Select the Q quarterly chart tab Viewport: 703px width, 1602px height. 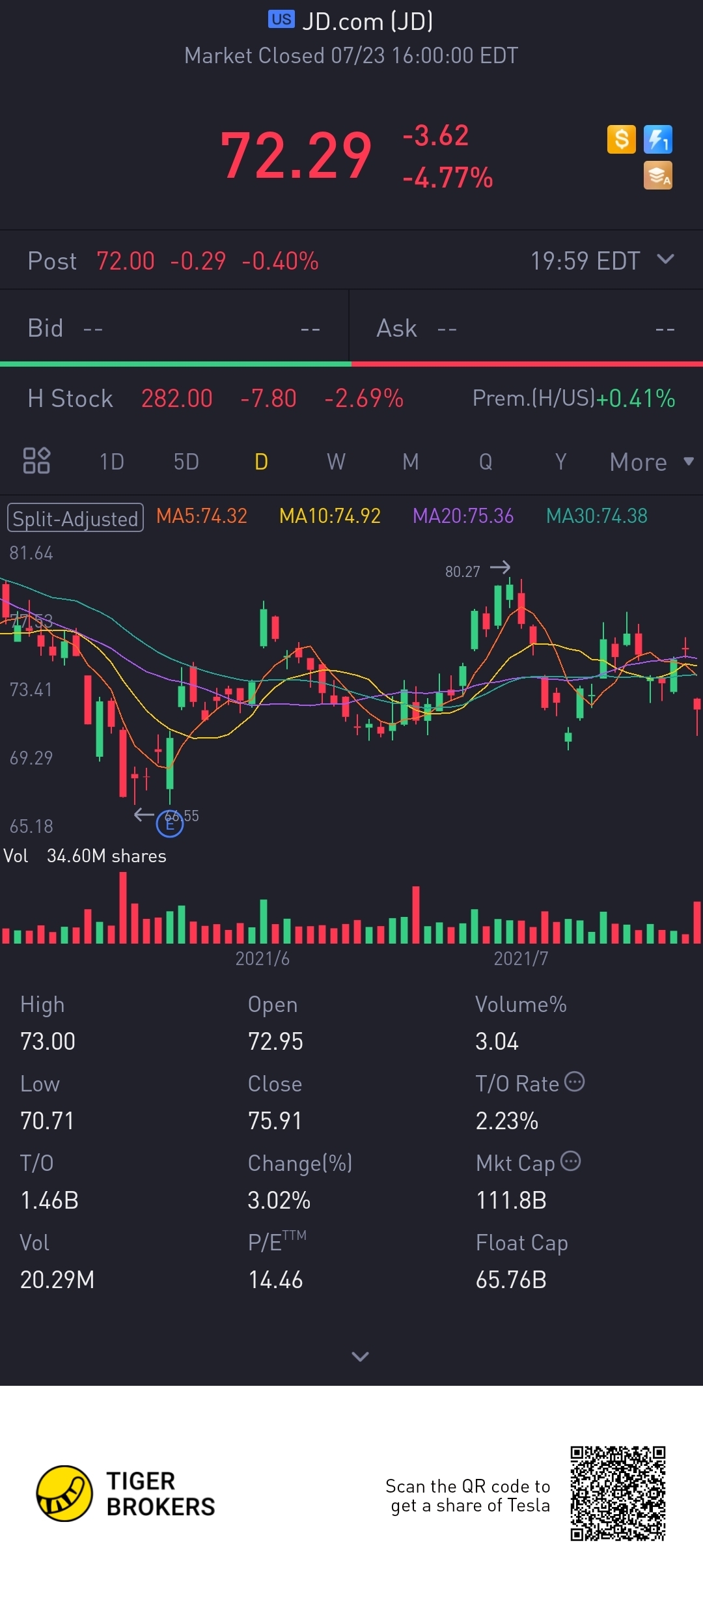(x=486, y=462)
